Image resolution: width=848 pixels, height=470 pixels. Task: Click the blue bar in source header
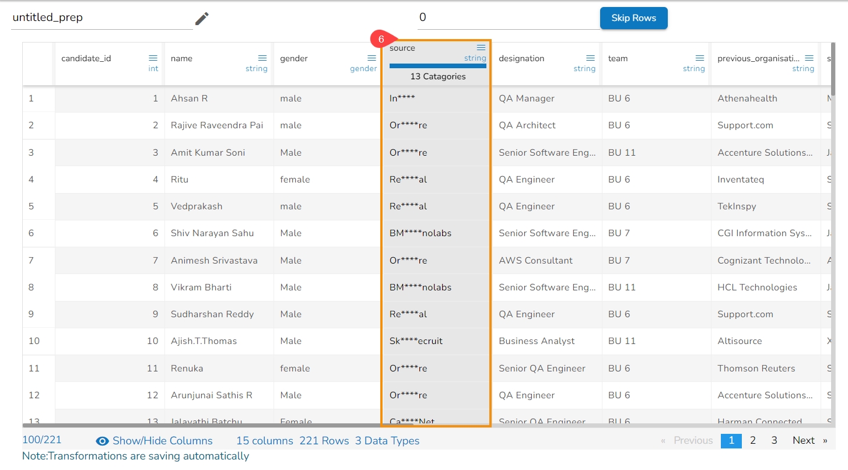pos(438,66)
